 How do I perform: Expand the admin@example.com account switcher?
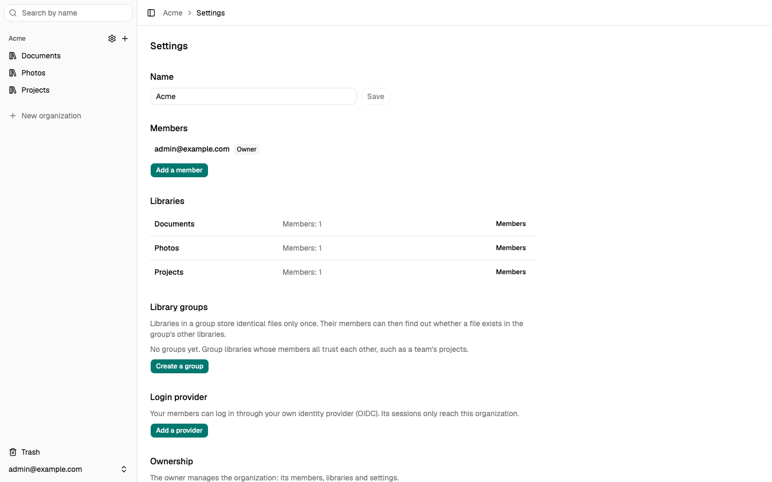[68, 469]
